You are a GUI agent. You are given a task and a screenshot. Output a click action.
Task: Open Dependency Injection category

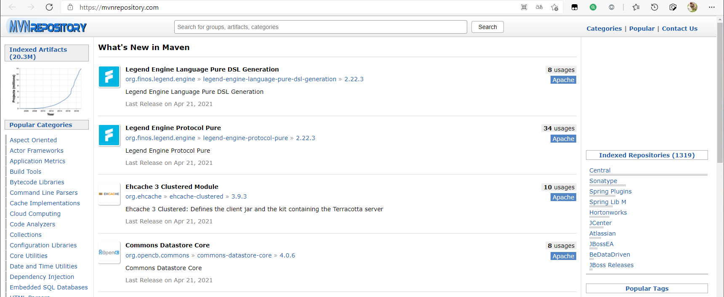tap(42, 277)
